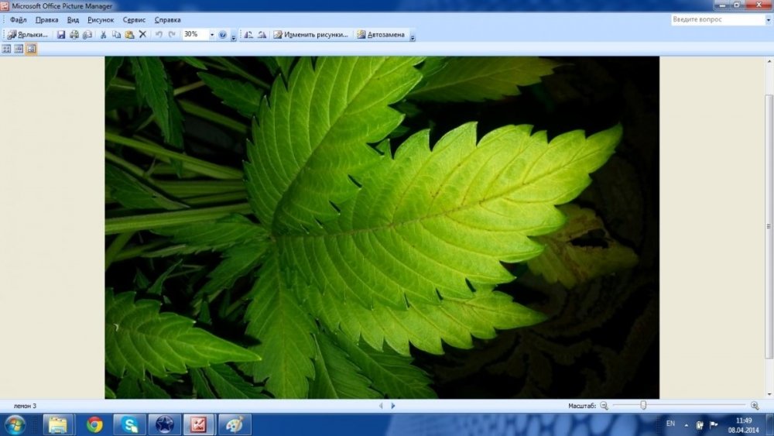Click the Автозамена button
This screenshot has width=774, height=436.
[x=381, y=35]
